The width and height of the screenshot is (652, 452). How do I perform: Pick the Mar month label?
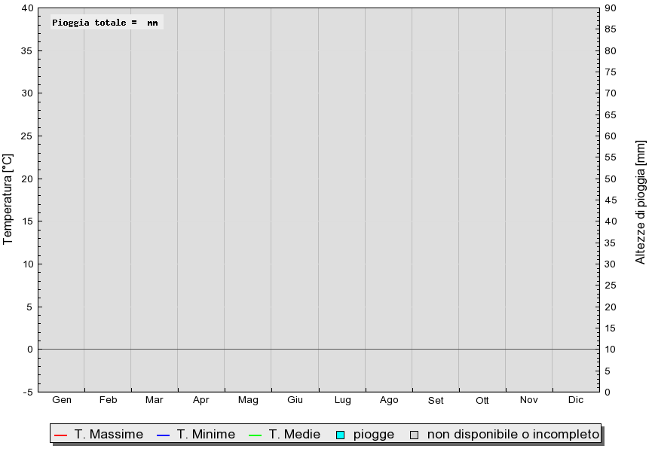point(155,400)
